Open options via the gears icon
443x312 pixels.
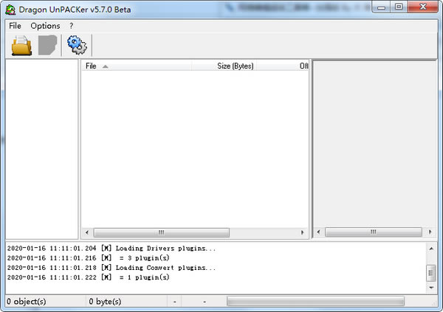pyautogui.click(x=77, y=45)
